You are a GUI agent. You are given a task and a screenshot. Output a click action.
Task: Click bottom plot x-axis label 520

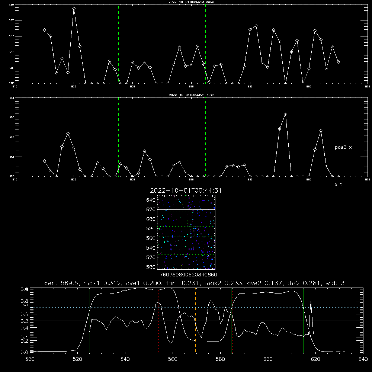point(77,359)
